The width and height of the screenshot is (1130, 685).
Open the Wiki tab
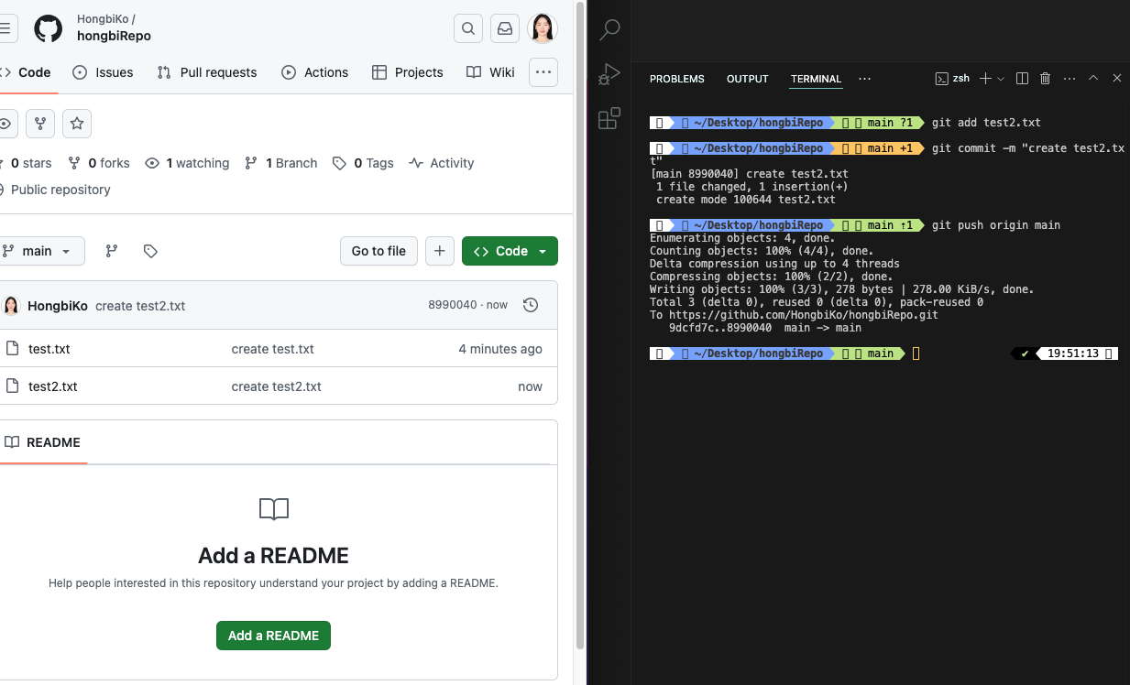(490, 72)
